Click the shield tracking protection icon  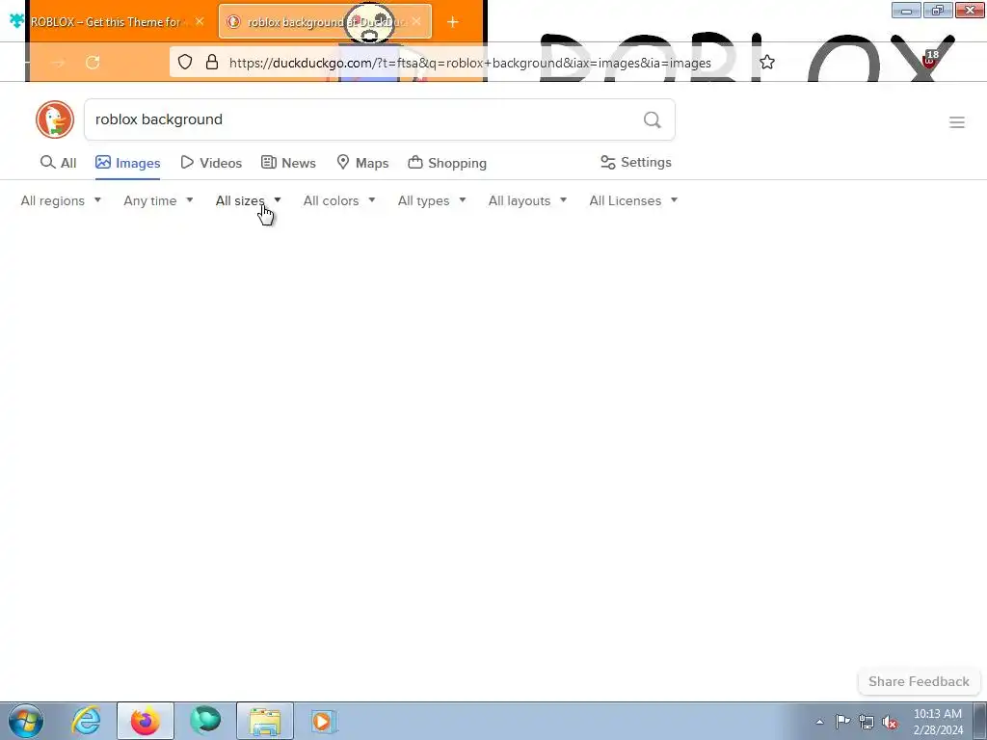[x=184, y=63]
